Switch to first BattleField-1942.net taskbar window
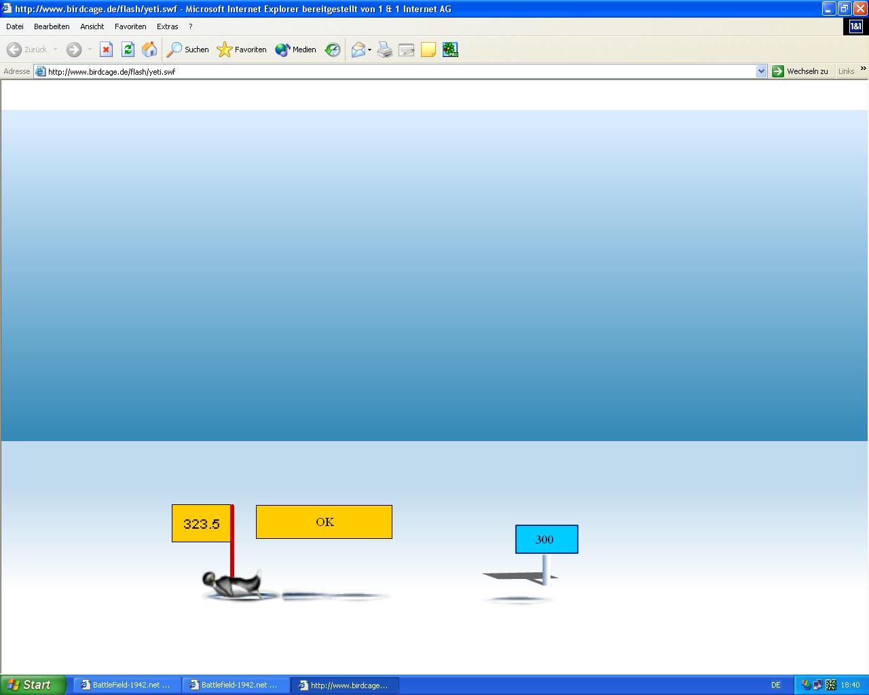Screen dimensions: 869x695 (x=127, y=685)
